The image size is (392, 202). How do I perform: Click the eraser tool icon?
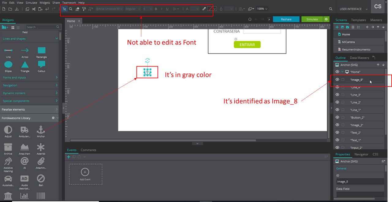(x=77, y=9)
